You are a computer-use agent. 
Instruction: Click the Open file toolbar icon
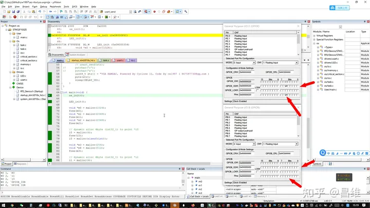9,11
